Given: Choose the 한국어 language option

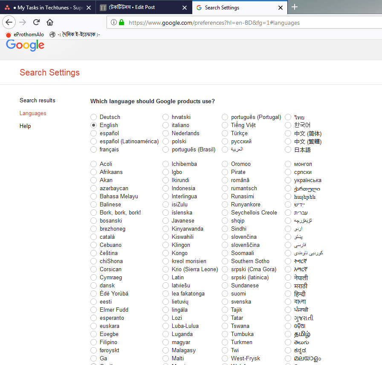Looking at the screenshot, I should click(288, 125).
